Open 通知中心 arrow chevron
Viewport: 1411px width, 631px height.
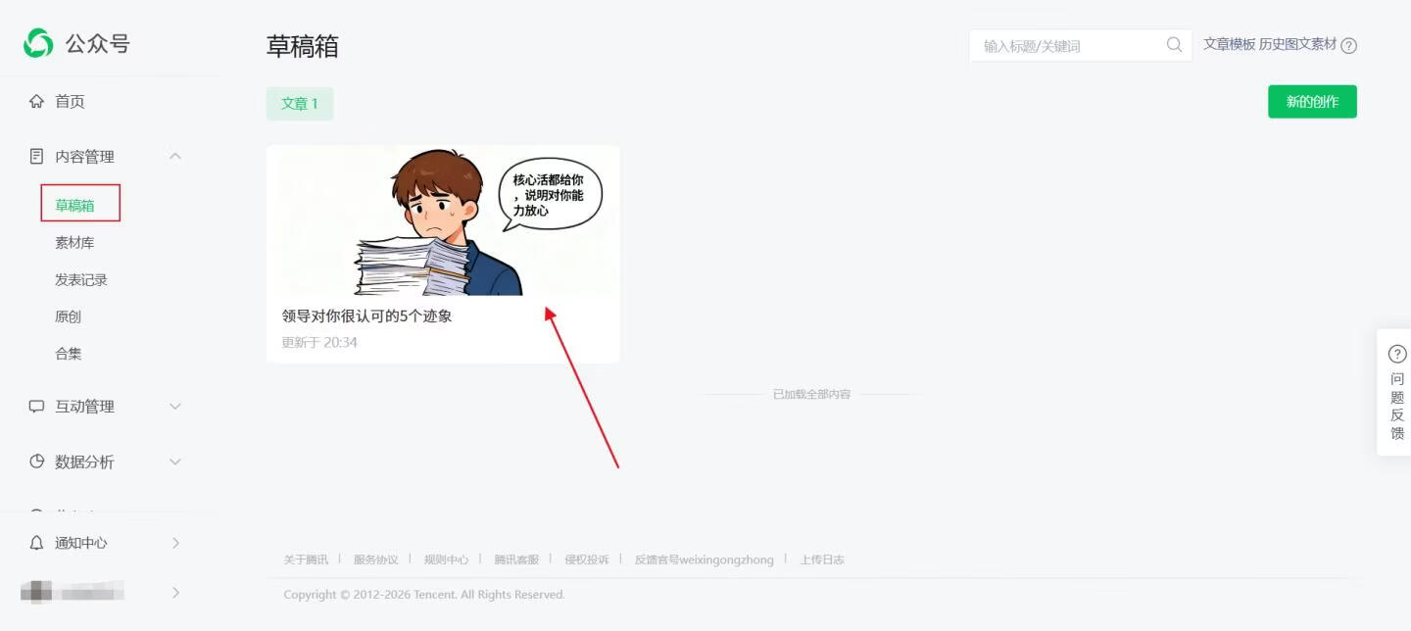[x=175, y=542]
